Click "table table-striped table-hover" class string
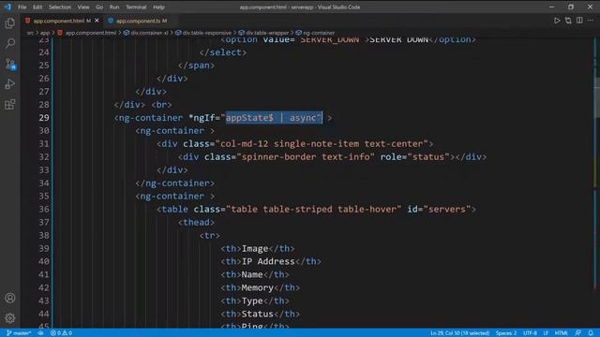Image resolution: width=600 pixels, height=337 pixels. click(x=314, y=209)
